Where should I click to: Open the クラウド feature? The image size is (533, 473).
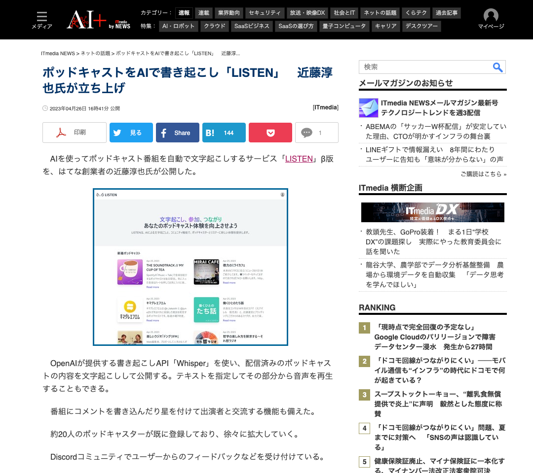click(x=215, y=26)
